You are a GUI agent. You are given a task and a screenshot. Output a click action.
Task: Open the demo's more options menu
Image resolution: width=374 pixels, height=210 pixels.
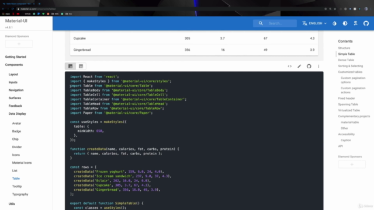318,66
